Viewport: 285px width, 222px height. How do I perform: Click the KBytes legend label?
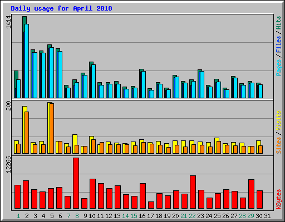pos(279,199)
